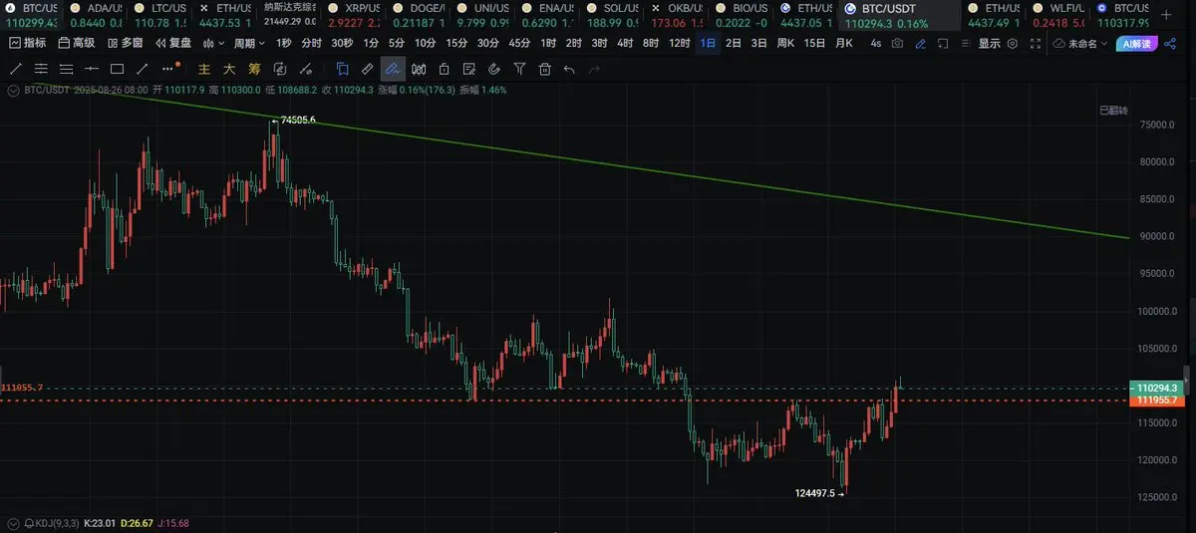
Task: Click the 筹 chip distribution icon
Action: tap(254, 69)
